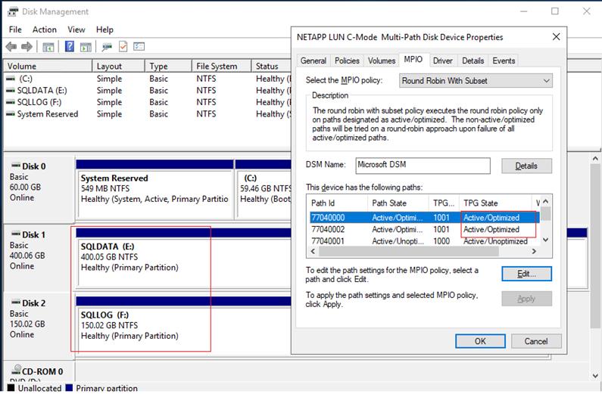The width and height of the screenshot is (602, 394).
Task: Click the Show/Hide Action Pane toolbar icon
Action: coord(86,47)
